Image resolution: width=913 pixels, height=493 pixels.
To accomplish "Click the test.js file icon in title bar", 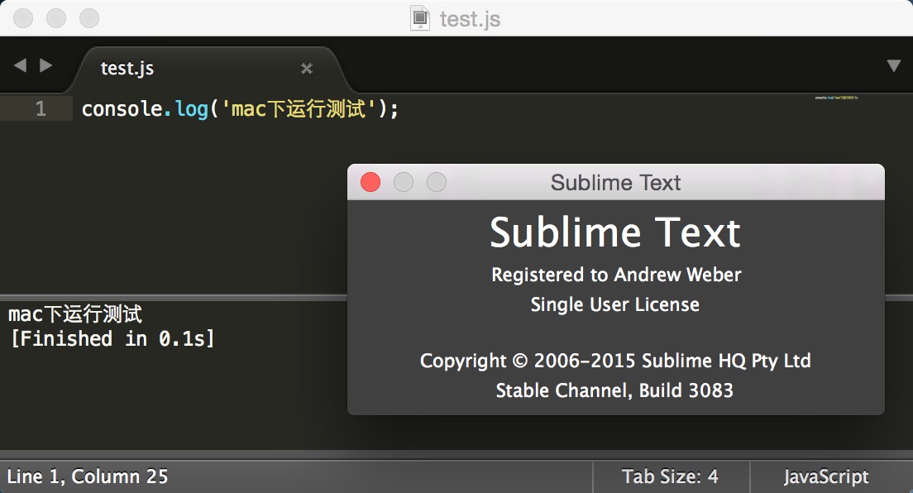I will [420, 18].
